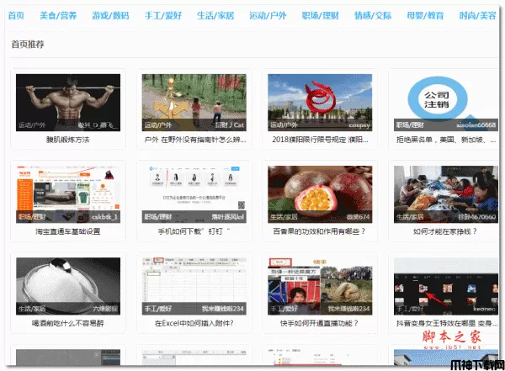This screenshot has width=505, height=371.
Task: Go to 手工/爱好 category
Action: tap(163, 15)
